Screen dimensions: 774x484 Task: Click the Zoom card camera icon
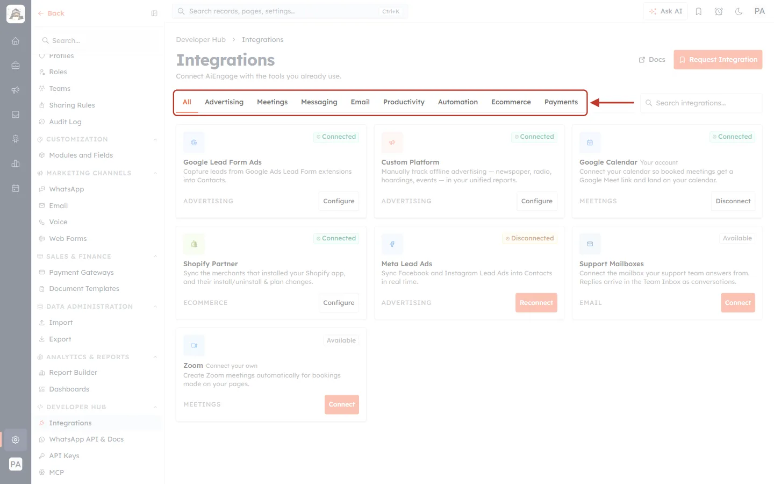click(x=194, y=346)
